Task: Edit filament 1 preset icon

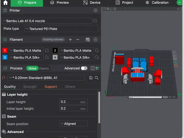Action: 47,51
